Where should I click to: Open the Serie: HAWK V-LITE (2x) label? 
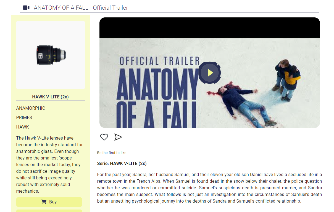122,163
